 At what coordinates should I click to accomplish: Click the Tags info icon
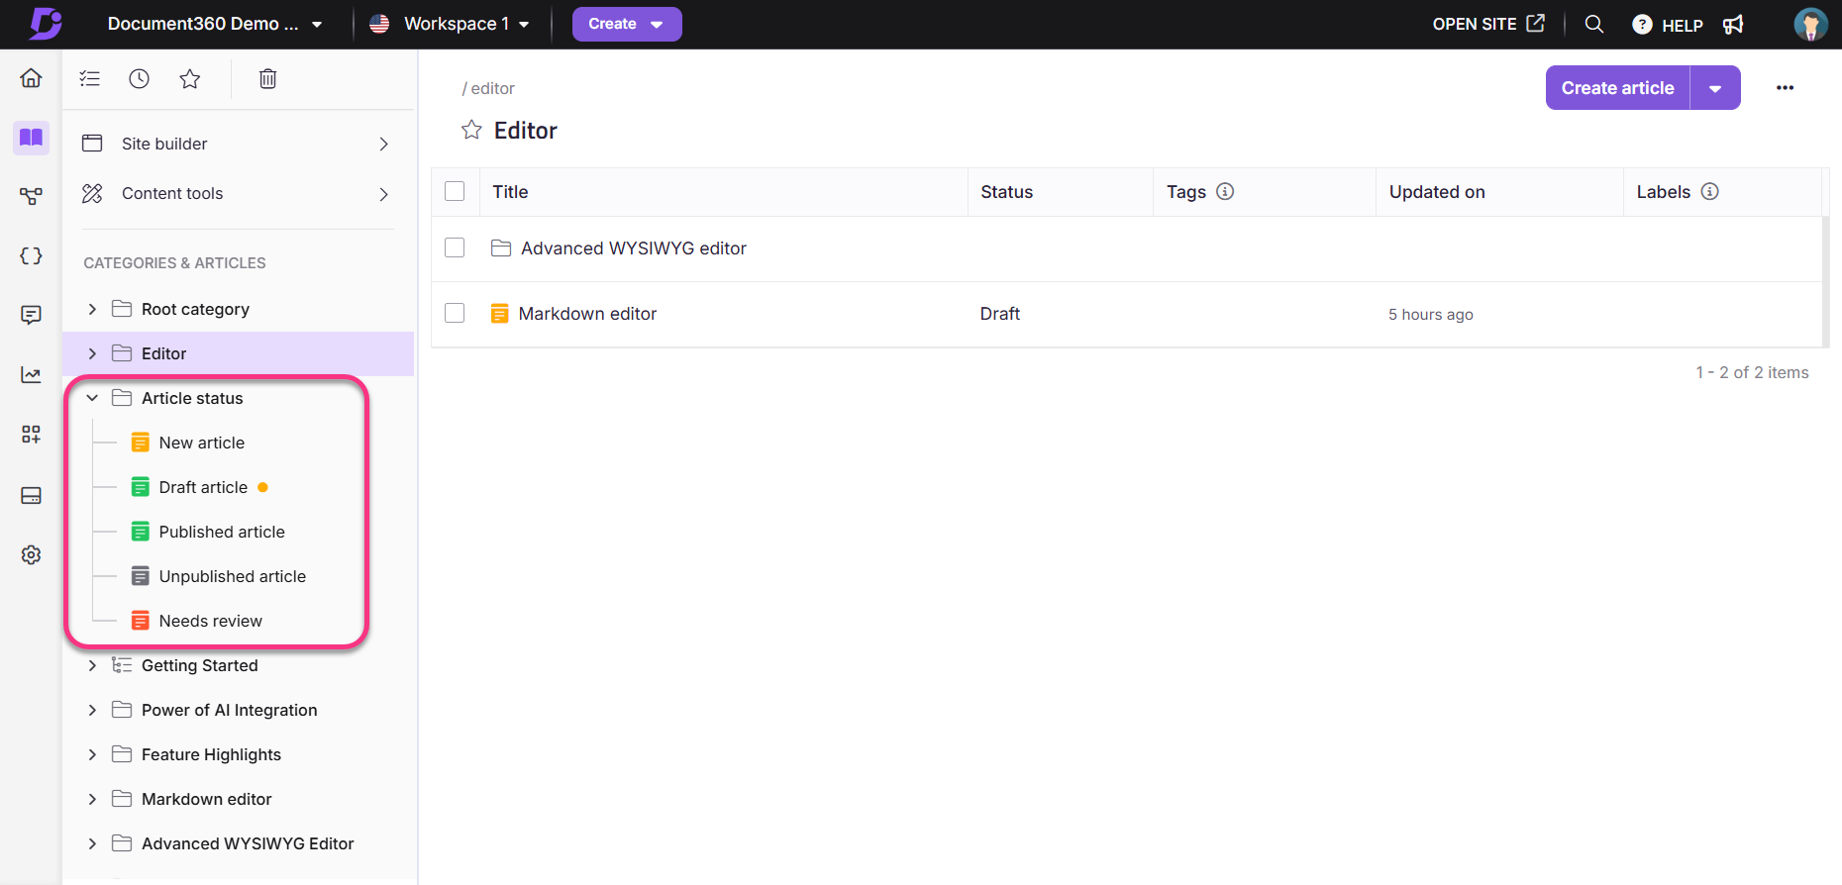pyautogui.click(x=1225, y=191)
